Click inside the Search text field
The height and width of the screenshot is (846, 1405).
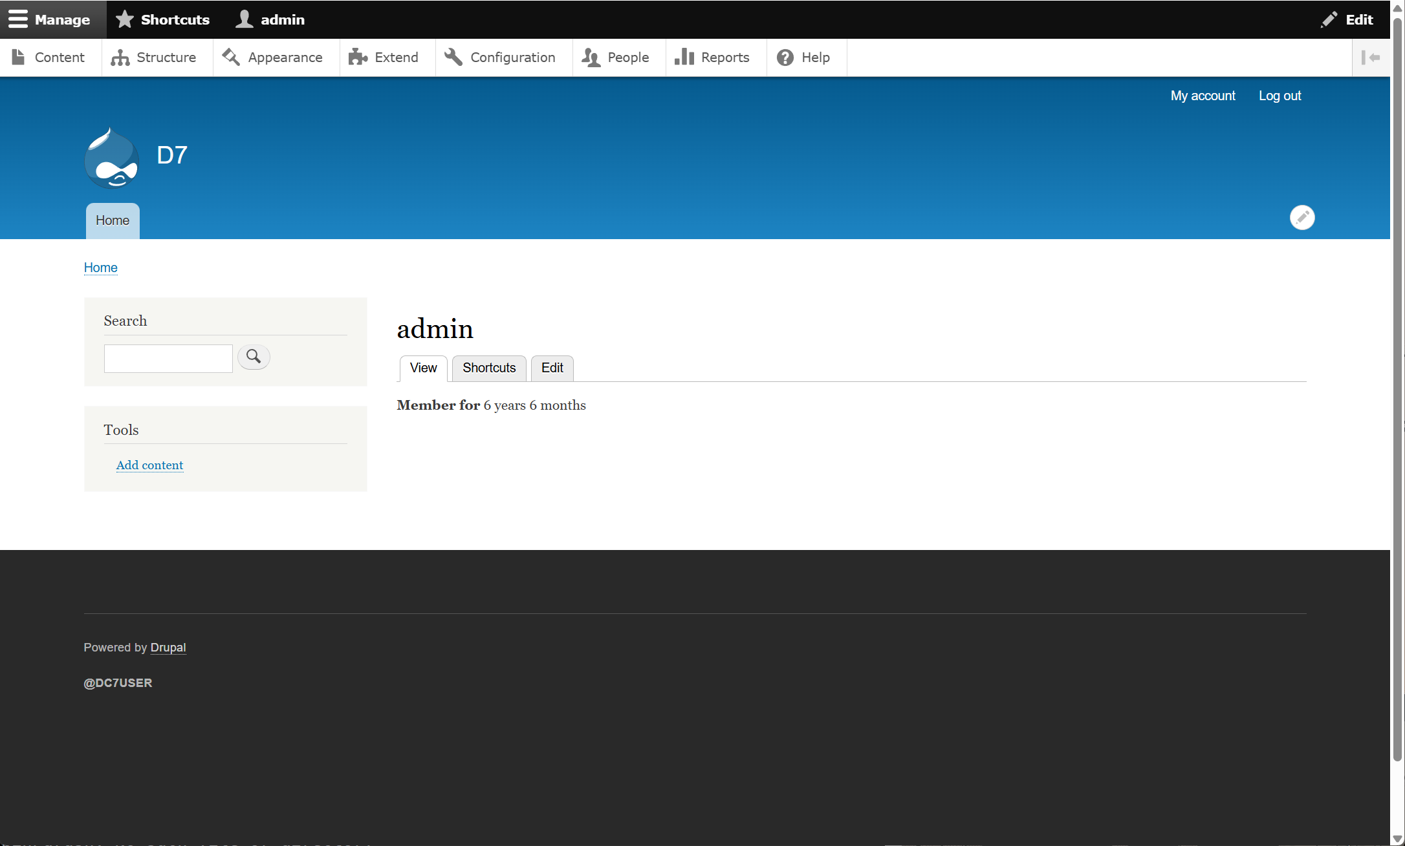168,358
